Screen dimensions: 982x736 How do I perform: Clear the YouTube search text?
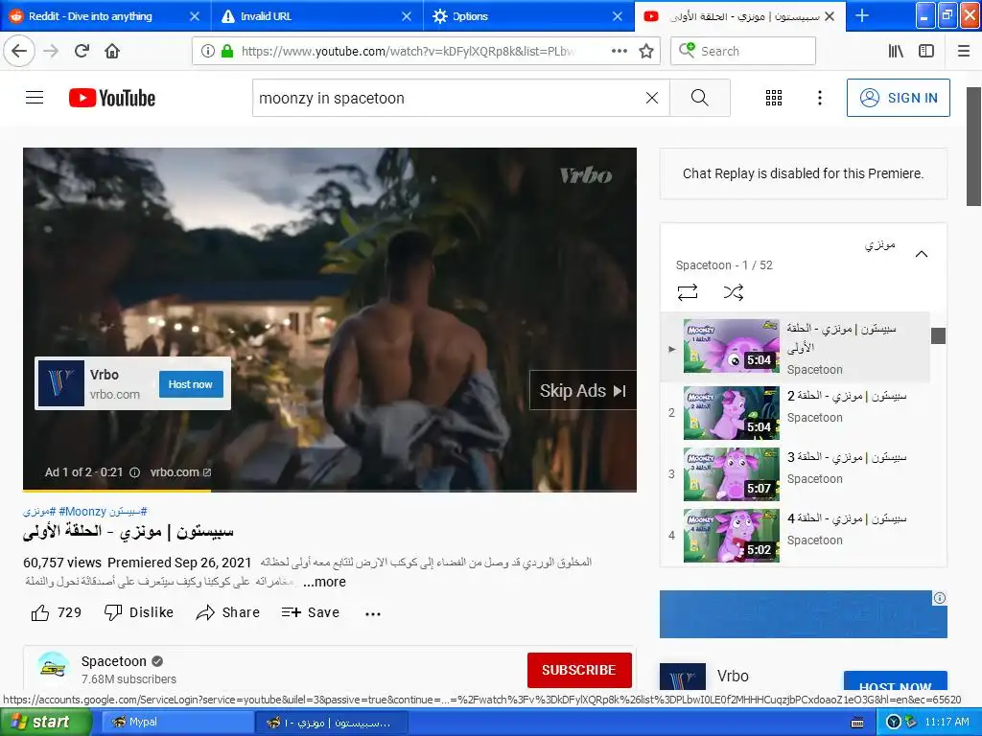pos(652,98)
